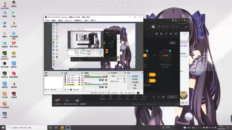
Task: Hide the 文本 (GDI+) 2 source
Action: click(x=79, y=80)
